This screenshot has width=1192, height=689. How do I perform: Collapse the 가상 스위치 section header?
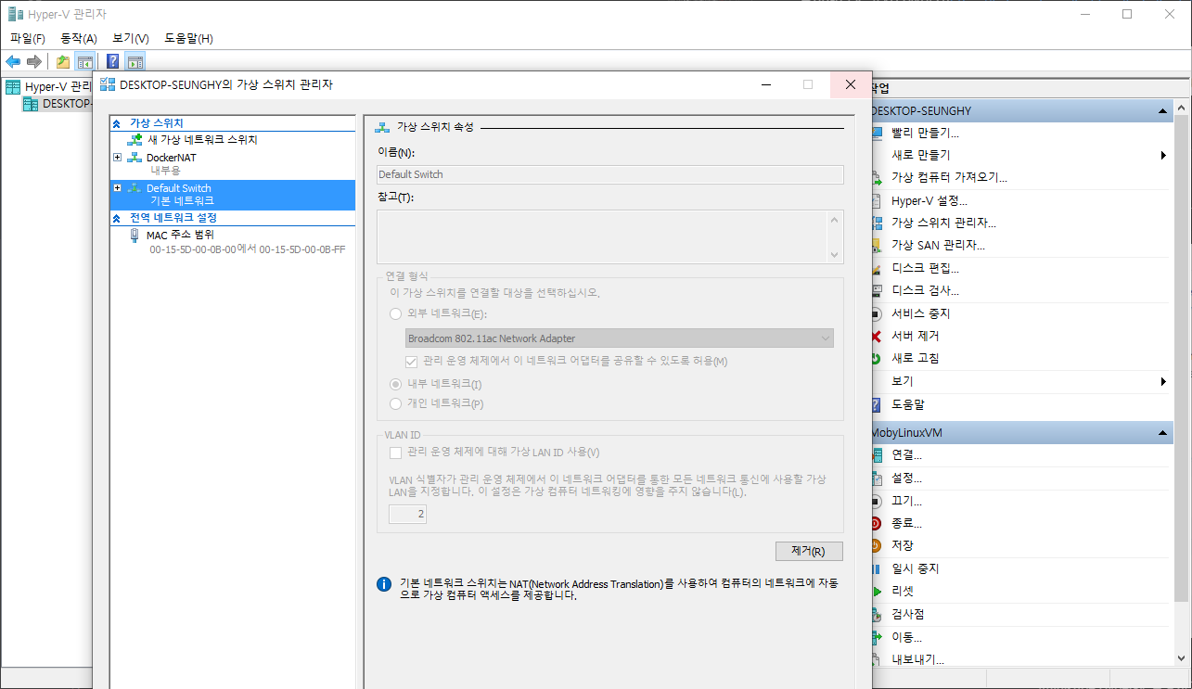pos(117,123)
